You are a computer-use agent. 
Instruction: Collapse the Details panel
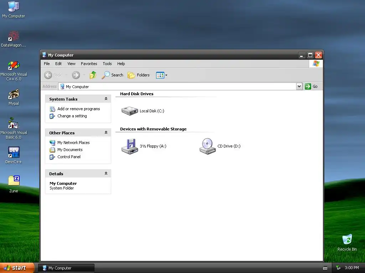click(106, 173)
